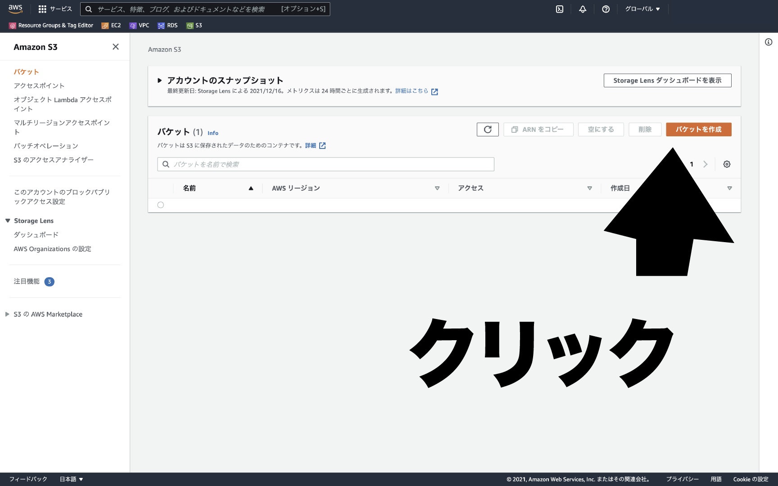778x486 pixels.
Task: Sort by アクセス column
Action: (x=589, y=189)
